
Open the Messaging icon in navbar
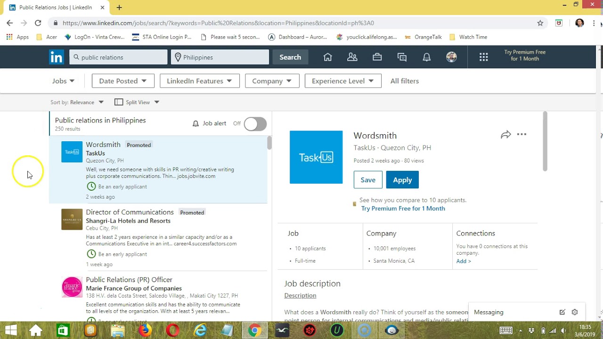pyautogui.click(x=402, y=57)
